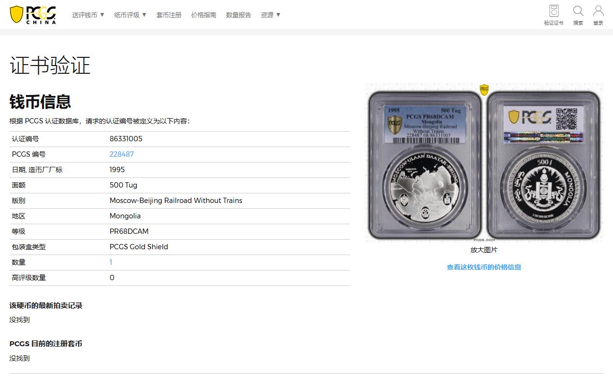Click 放大图片 to enlarge image

tap(484, 250)
